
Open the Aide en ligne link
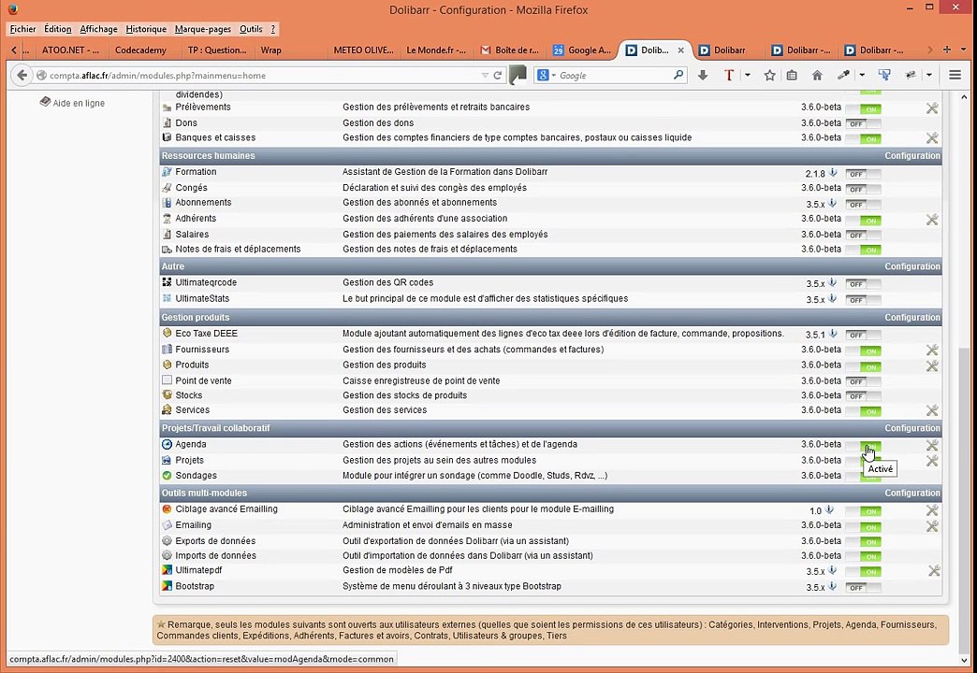point(79,104)
